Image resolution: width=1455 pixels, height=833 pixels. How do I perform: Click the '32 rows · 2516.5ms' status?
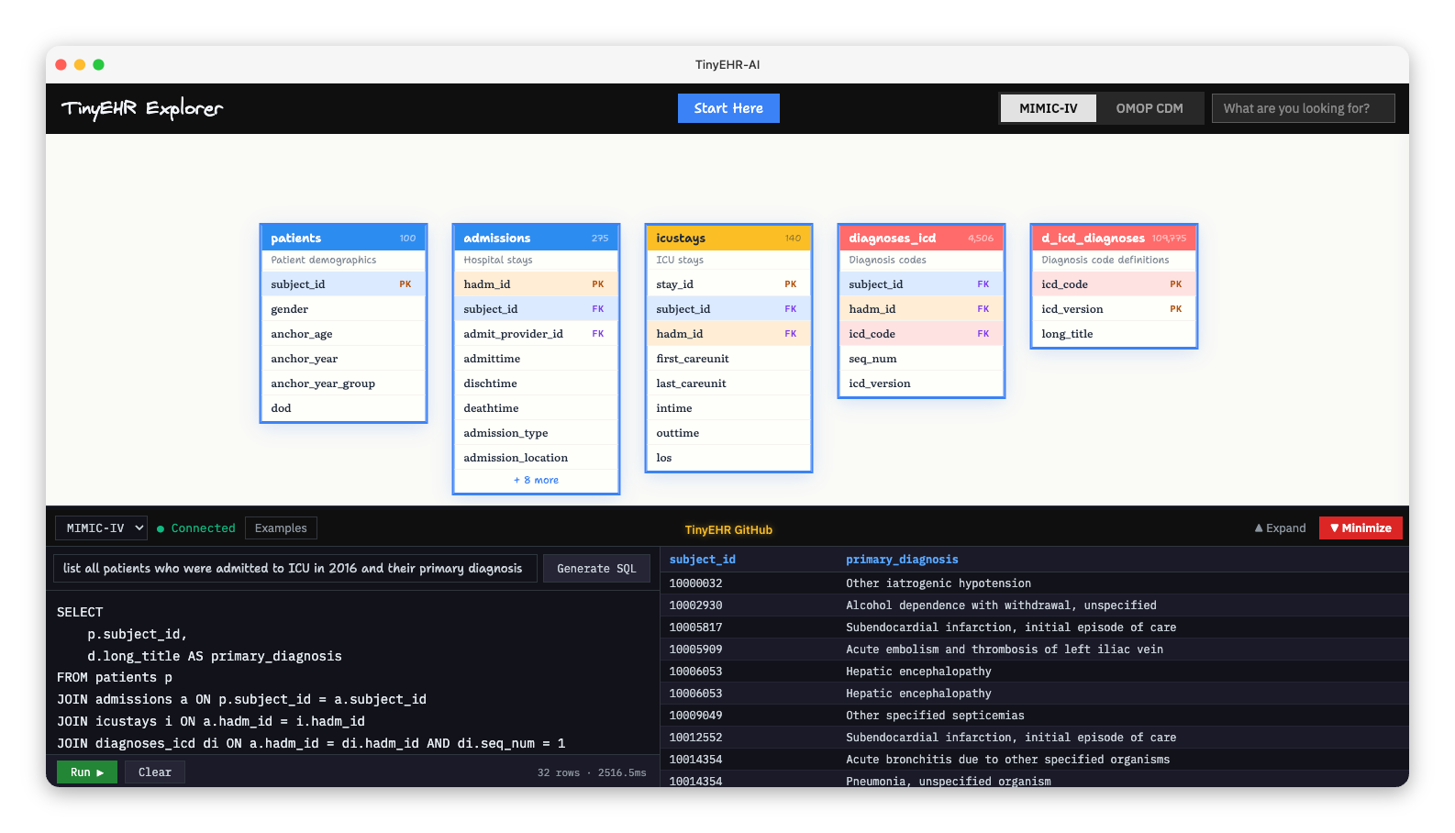[592, 772]
